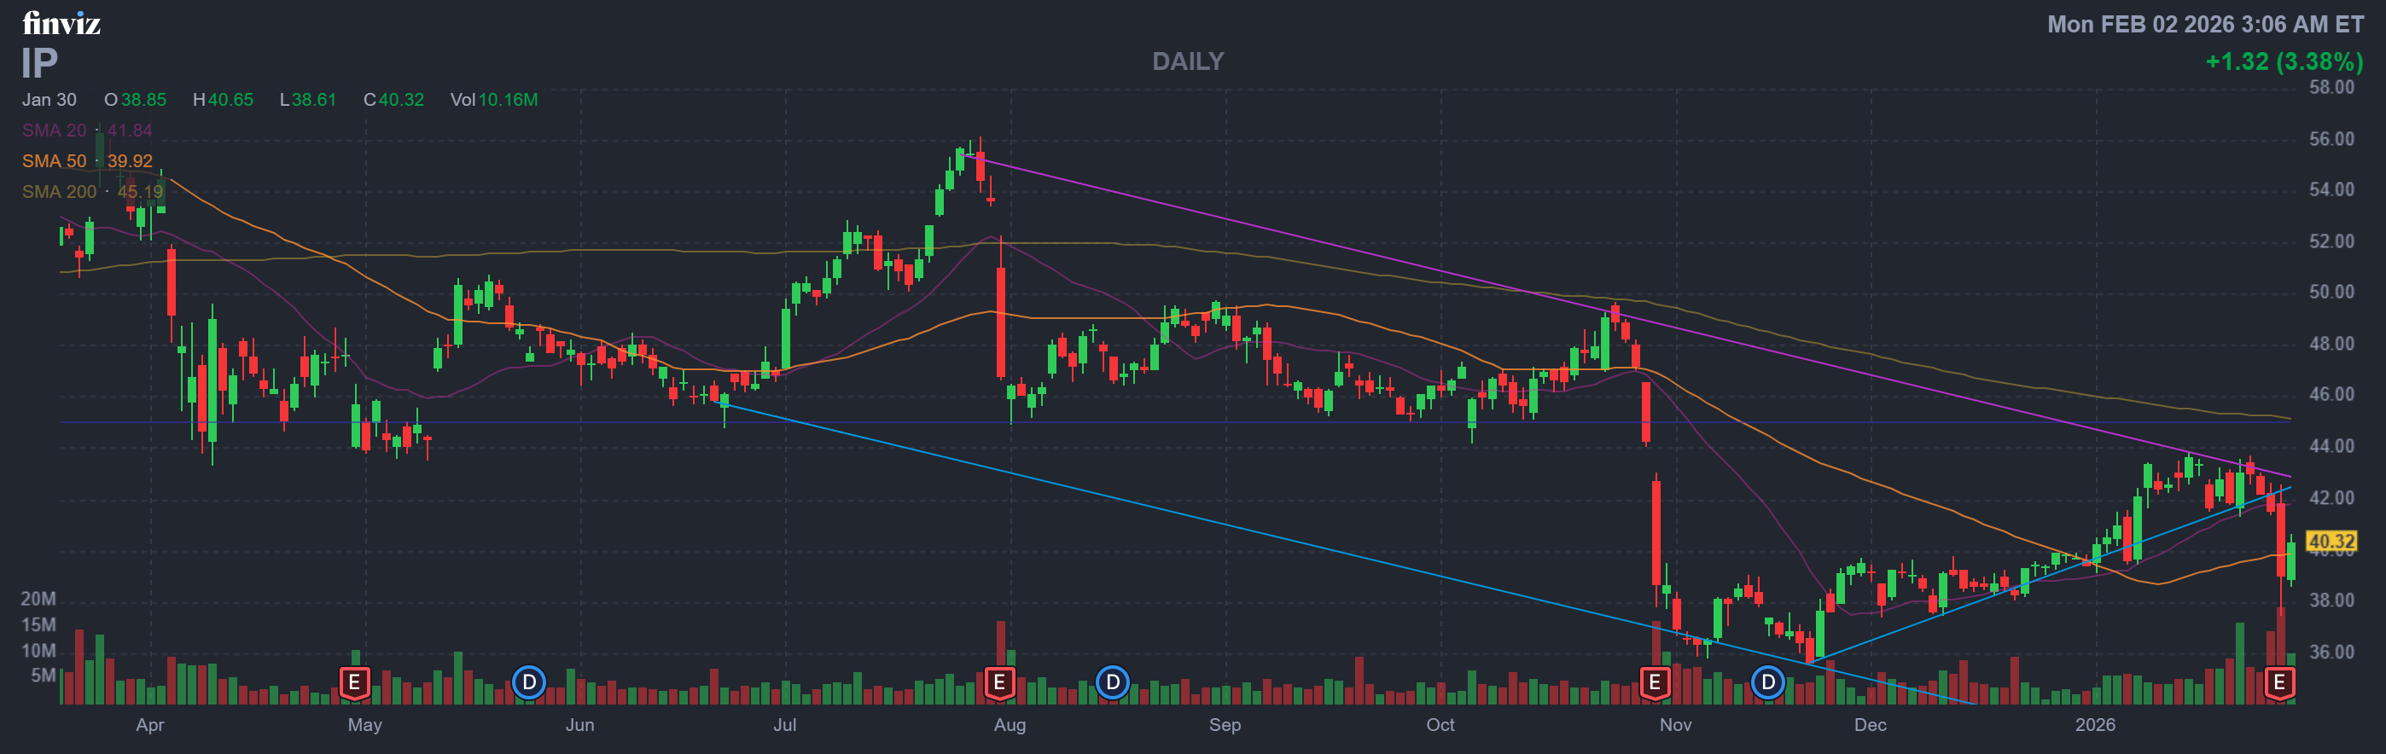This screenshot has height=754, width=2386.
Task: Click the DAILY timeframe label
Action: [1187, 61]
